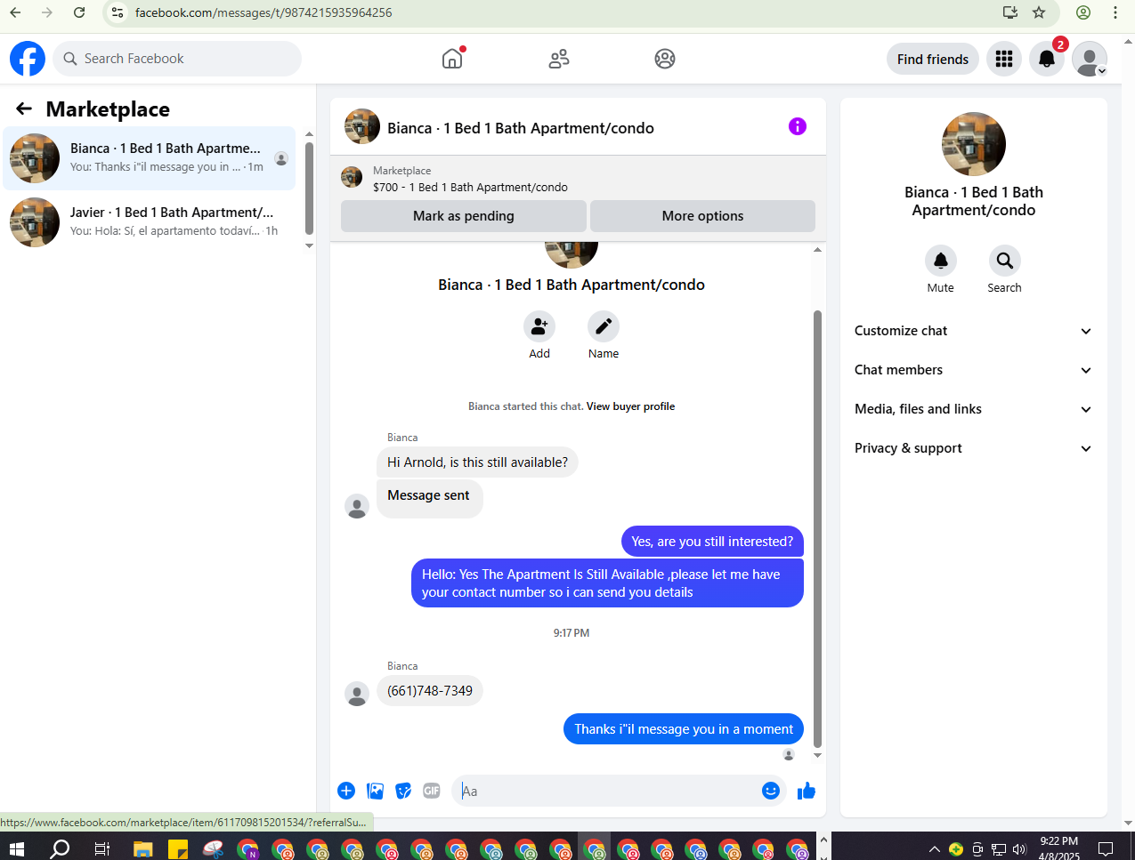Open Windows notification center icon

pos(1106,848)
